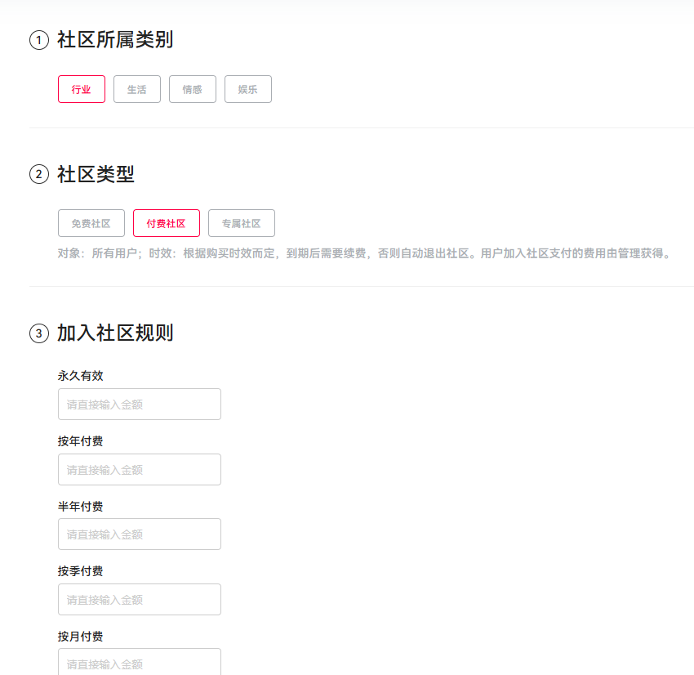Select the 娱乐 category option
The width and height of the screenshot is (694, 675).
click(247, 89)
